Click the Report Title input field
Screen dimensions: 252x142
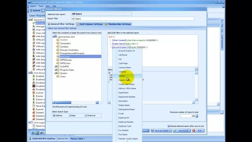point(133,19)
